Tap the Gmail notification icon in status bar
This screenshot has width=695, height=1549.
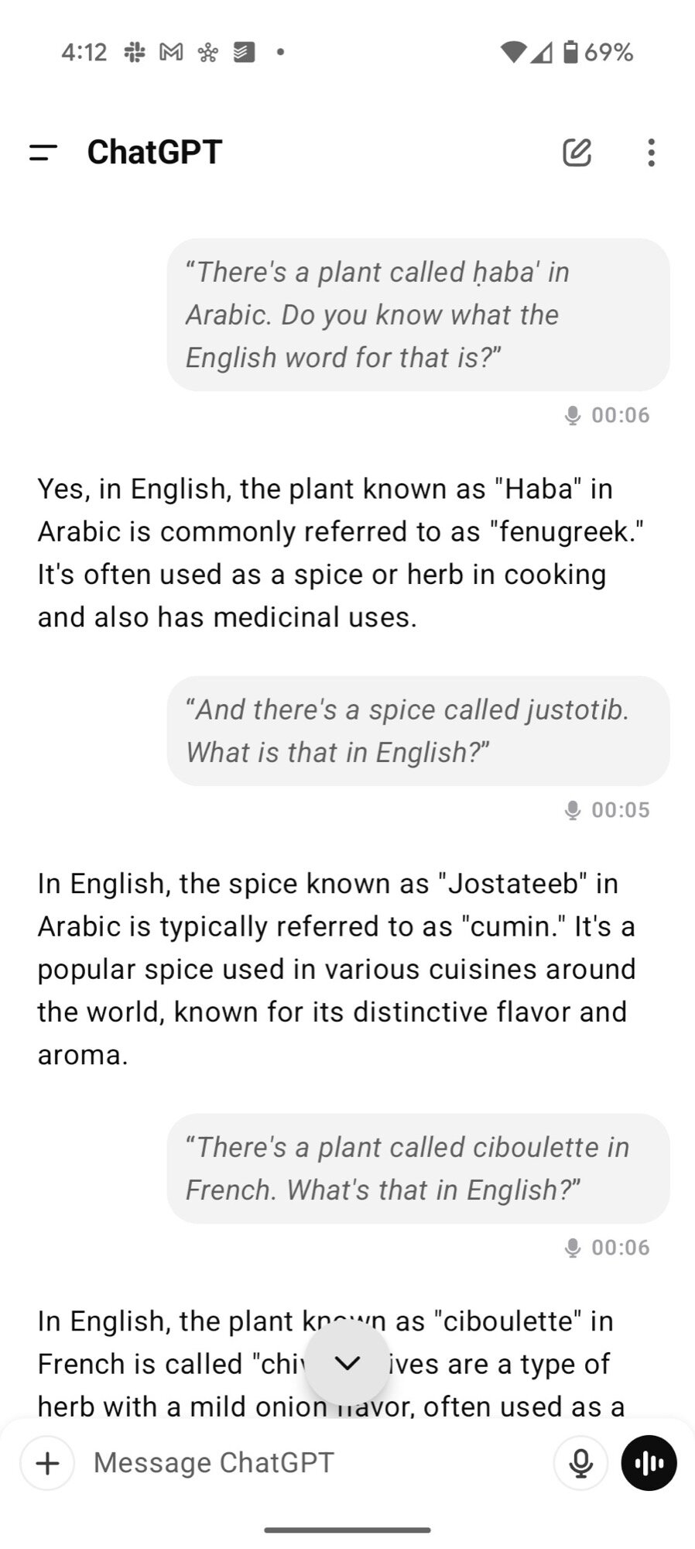pos(171,53)
